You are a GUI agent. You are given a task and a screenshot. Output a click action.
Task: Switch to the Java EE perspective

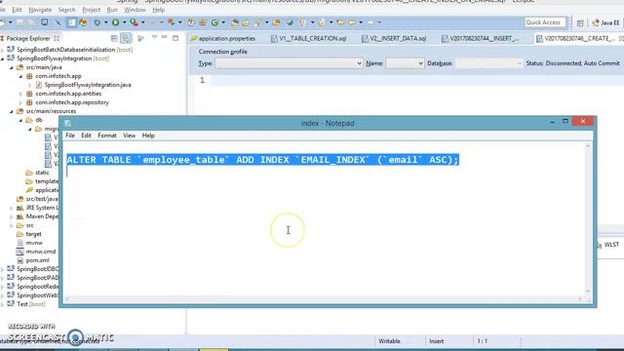click(606, 23)
